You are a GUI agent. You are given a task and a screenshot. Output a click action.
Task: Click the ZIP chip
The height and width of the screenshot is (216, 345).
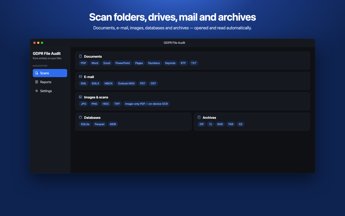click(202, 124)
